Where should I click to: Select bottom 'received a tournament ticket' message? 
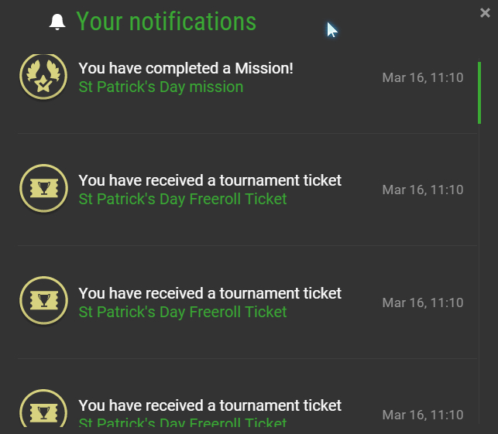tap(210, 405)
